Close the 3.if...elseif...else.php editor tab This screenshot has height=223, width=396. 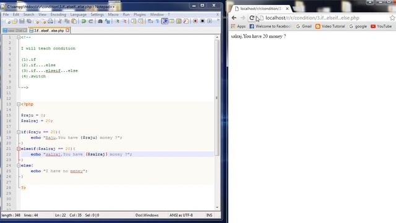[x=67, y=30]
